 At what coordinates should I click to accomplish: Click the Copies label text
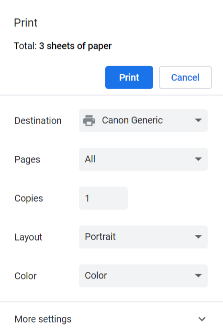click(29, 198)
